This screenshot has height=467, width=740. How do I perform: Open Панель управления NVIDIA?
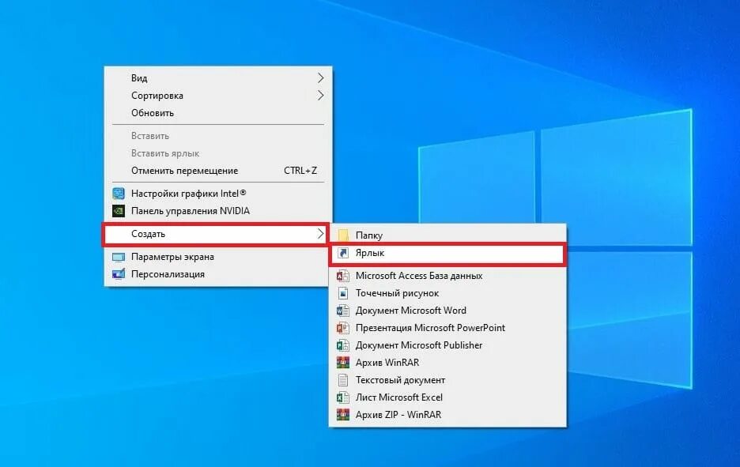(x=218, y=211)
